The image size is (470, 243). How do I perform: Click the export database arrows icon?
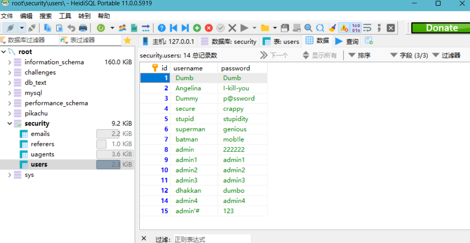pyautogui.click(x=145, y=28)
